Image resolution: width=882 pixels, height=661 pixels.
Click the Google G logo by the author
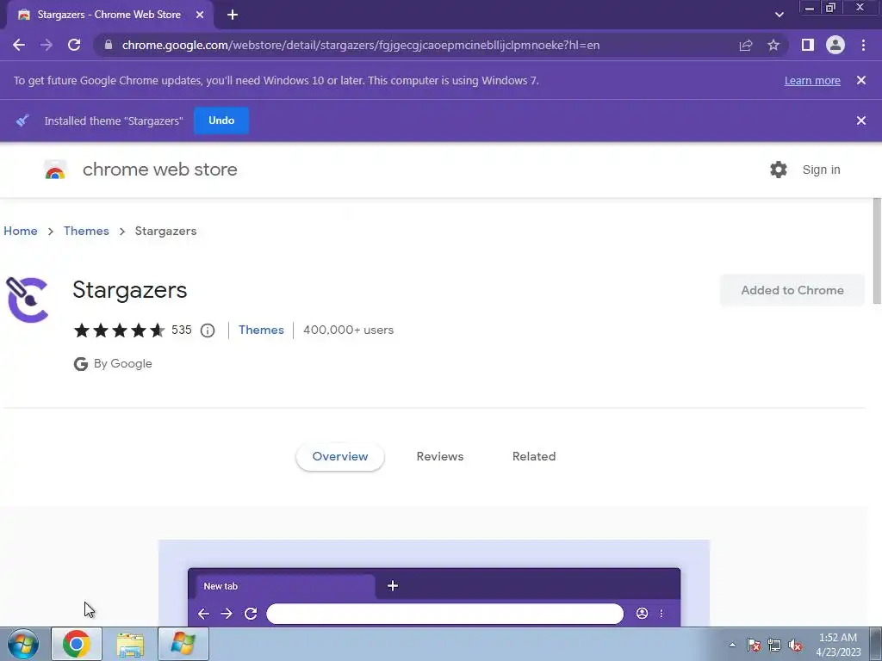pos(81,364)
